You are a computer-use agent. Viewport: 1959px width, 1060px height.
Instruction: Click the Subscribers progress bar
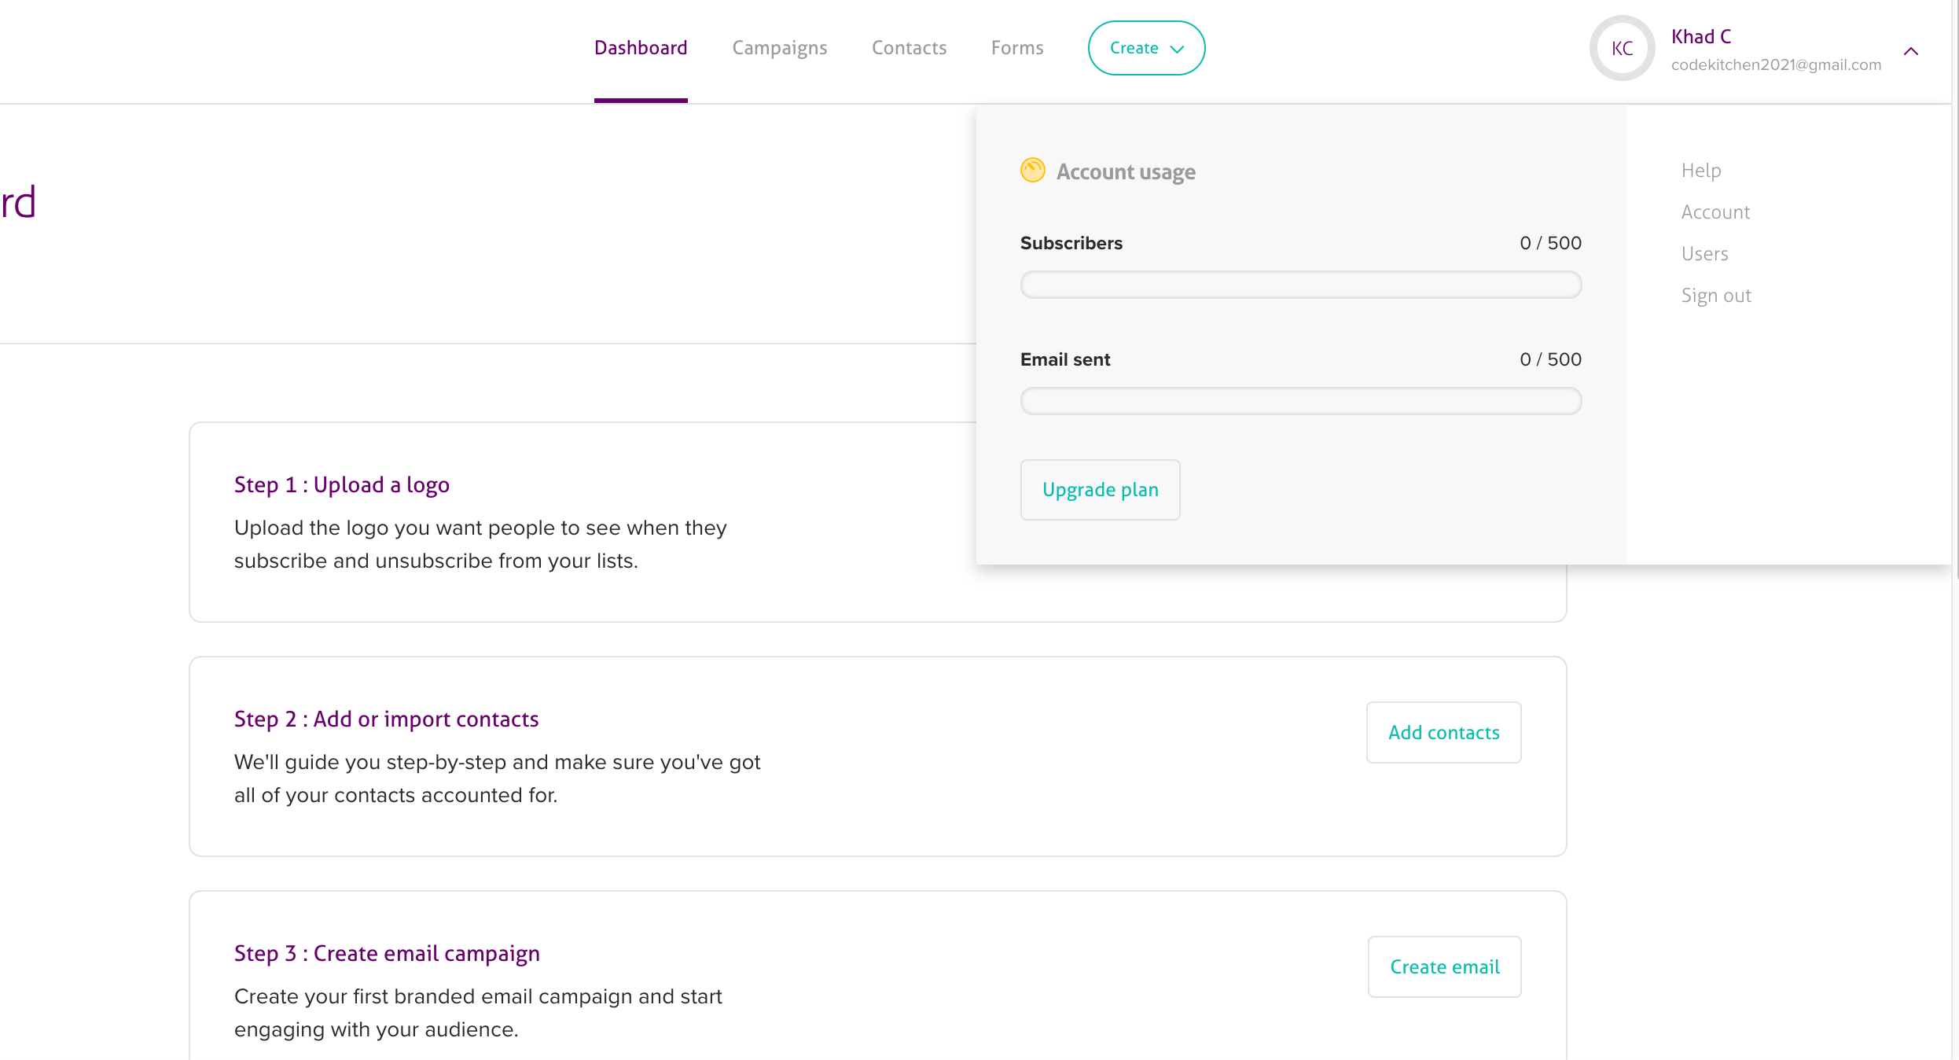[x=1300, y=285]
